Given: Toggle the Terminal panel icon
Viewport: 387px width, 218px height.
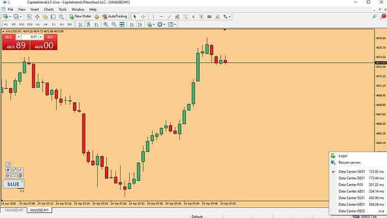Looking at the screenshot, I should 53,16.
